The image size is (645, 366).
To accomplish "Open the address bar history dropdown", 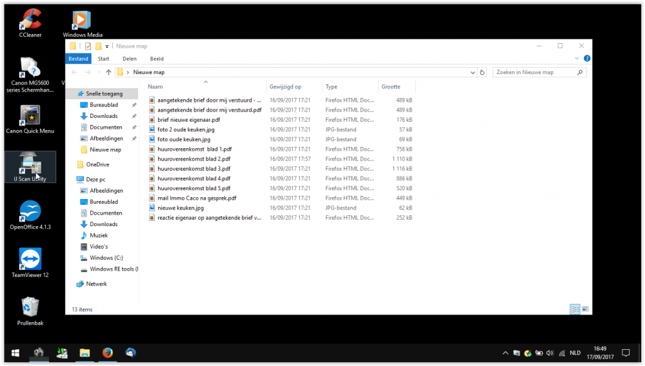I will pos(473,72).
